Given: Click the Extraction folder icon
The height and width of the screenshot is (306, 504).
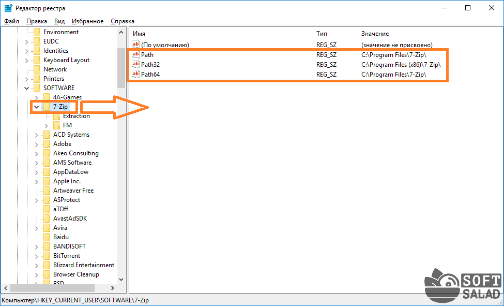Looking at the screenshot, I should (56, 116).
